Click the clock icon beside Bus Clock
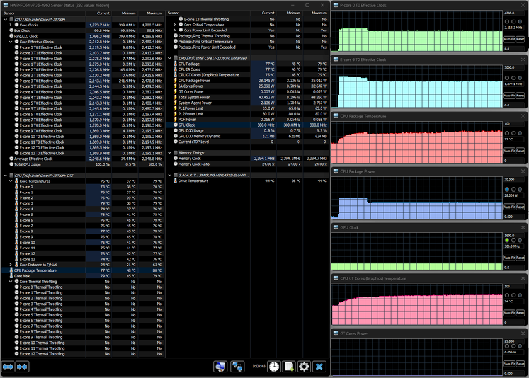The height and width of the screenshot is (378, 529). (x=11, y=30)
